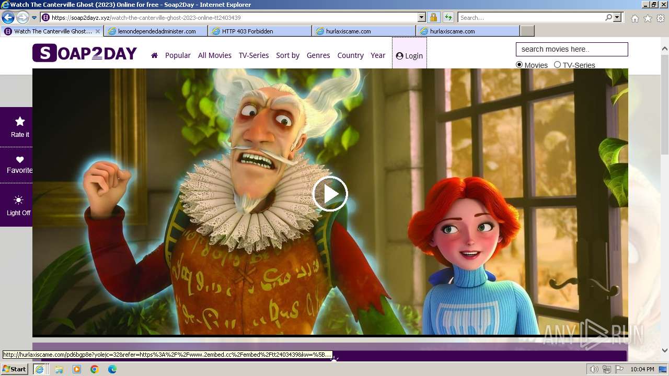
Task: Switch to lemondependedadminister.com tab
Action: 156,31
